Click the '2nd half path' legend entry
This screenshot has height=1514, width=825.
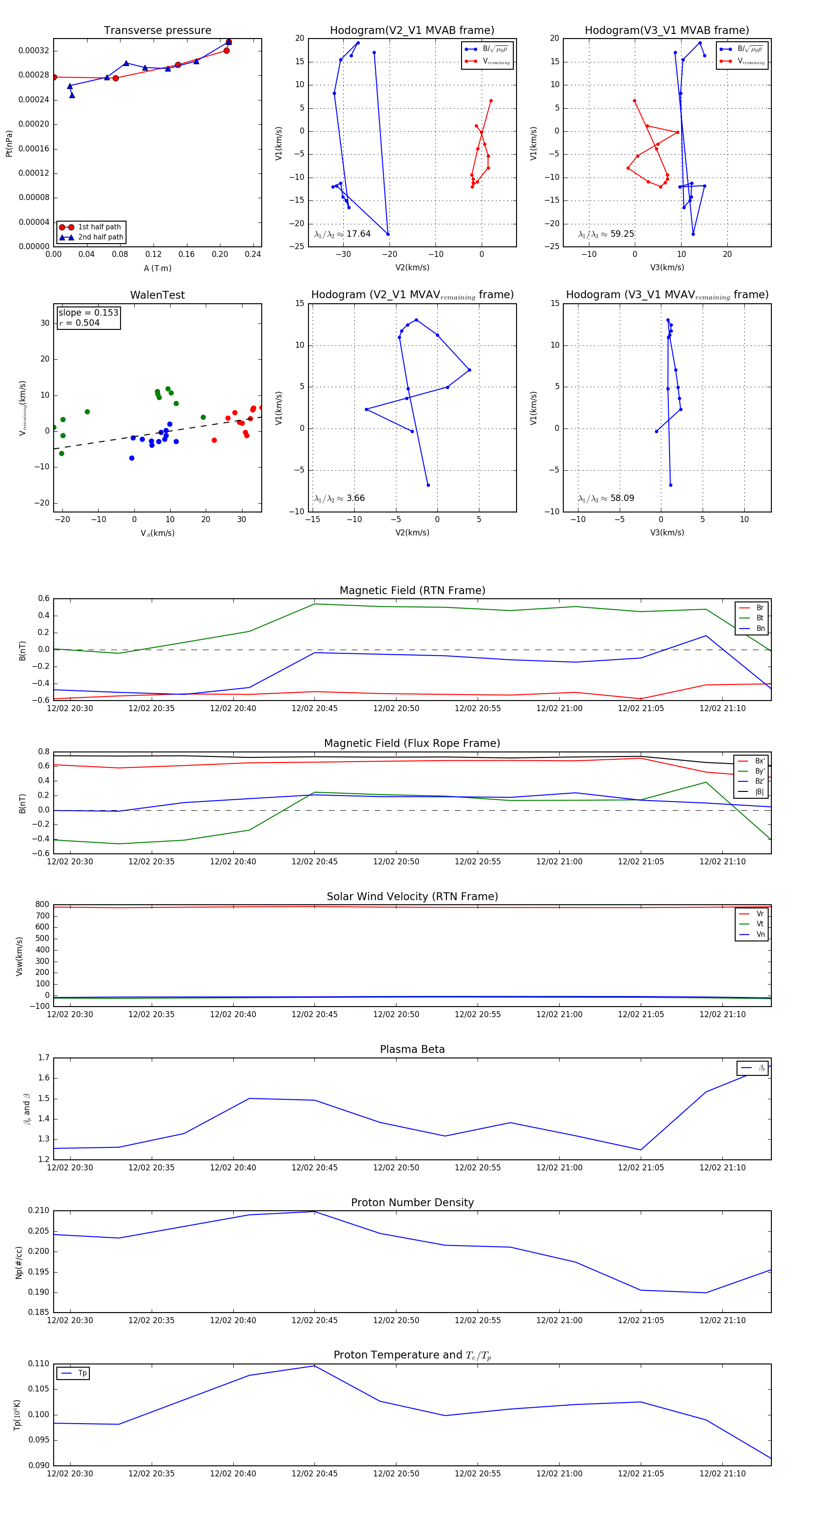91,238
